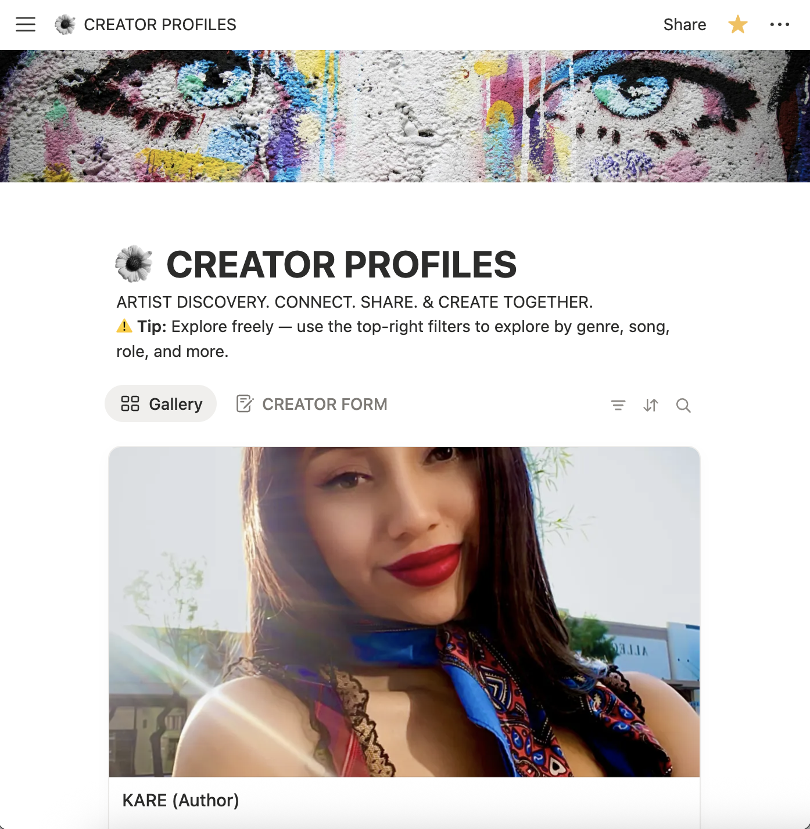The width and height of the screenshot is (810, 829).
Task: Click the Gallery grid icon
Action: click(130, 403)
